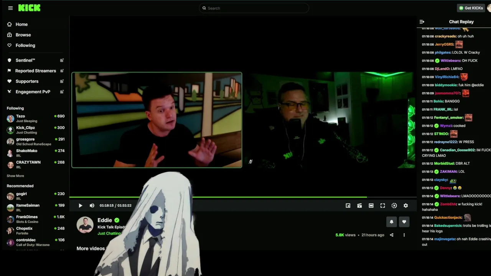
Task: Mute the video using the speaker icon
Action: point(92,206)
